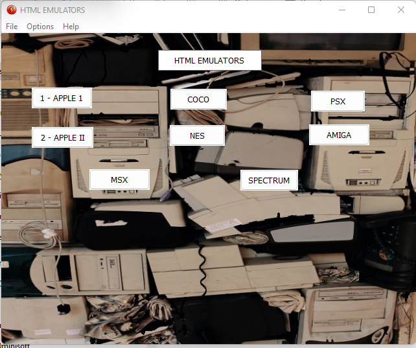This screenshot has width=416, height=348.
Task: Start the COCO emulator
Action: coord(198,99)
